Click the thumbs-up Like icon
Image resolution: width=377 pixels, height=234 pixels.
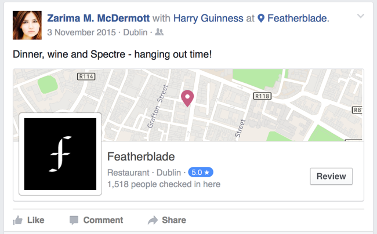coord(18,220)
